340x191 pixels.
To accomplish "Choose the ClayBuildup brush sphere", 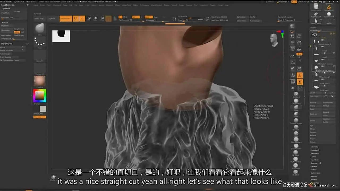I will pos(296,101).
